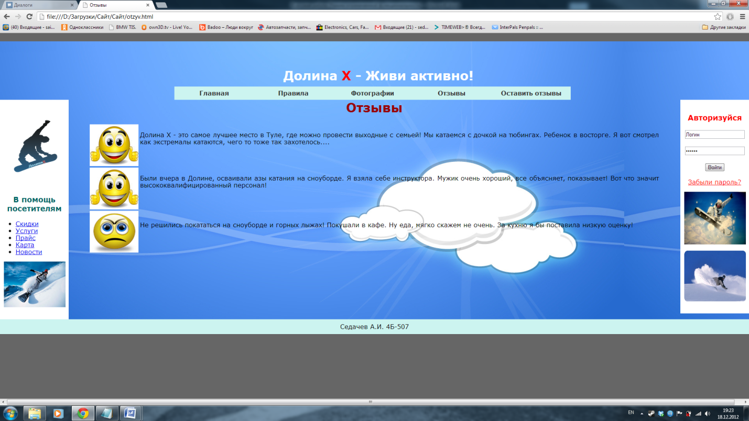Viewport: 749px width, 421px height.
Task: Click the browser forward arrow
Action: 18,16
